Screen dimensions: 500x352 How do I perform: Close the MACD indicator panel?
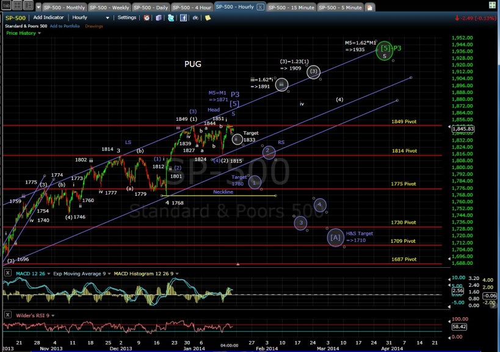coord(8,273)
